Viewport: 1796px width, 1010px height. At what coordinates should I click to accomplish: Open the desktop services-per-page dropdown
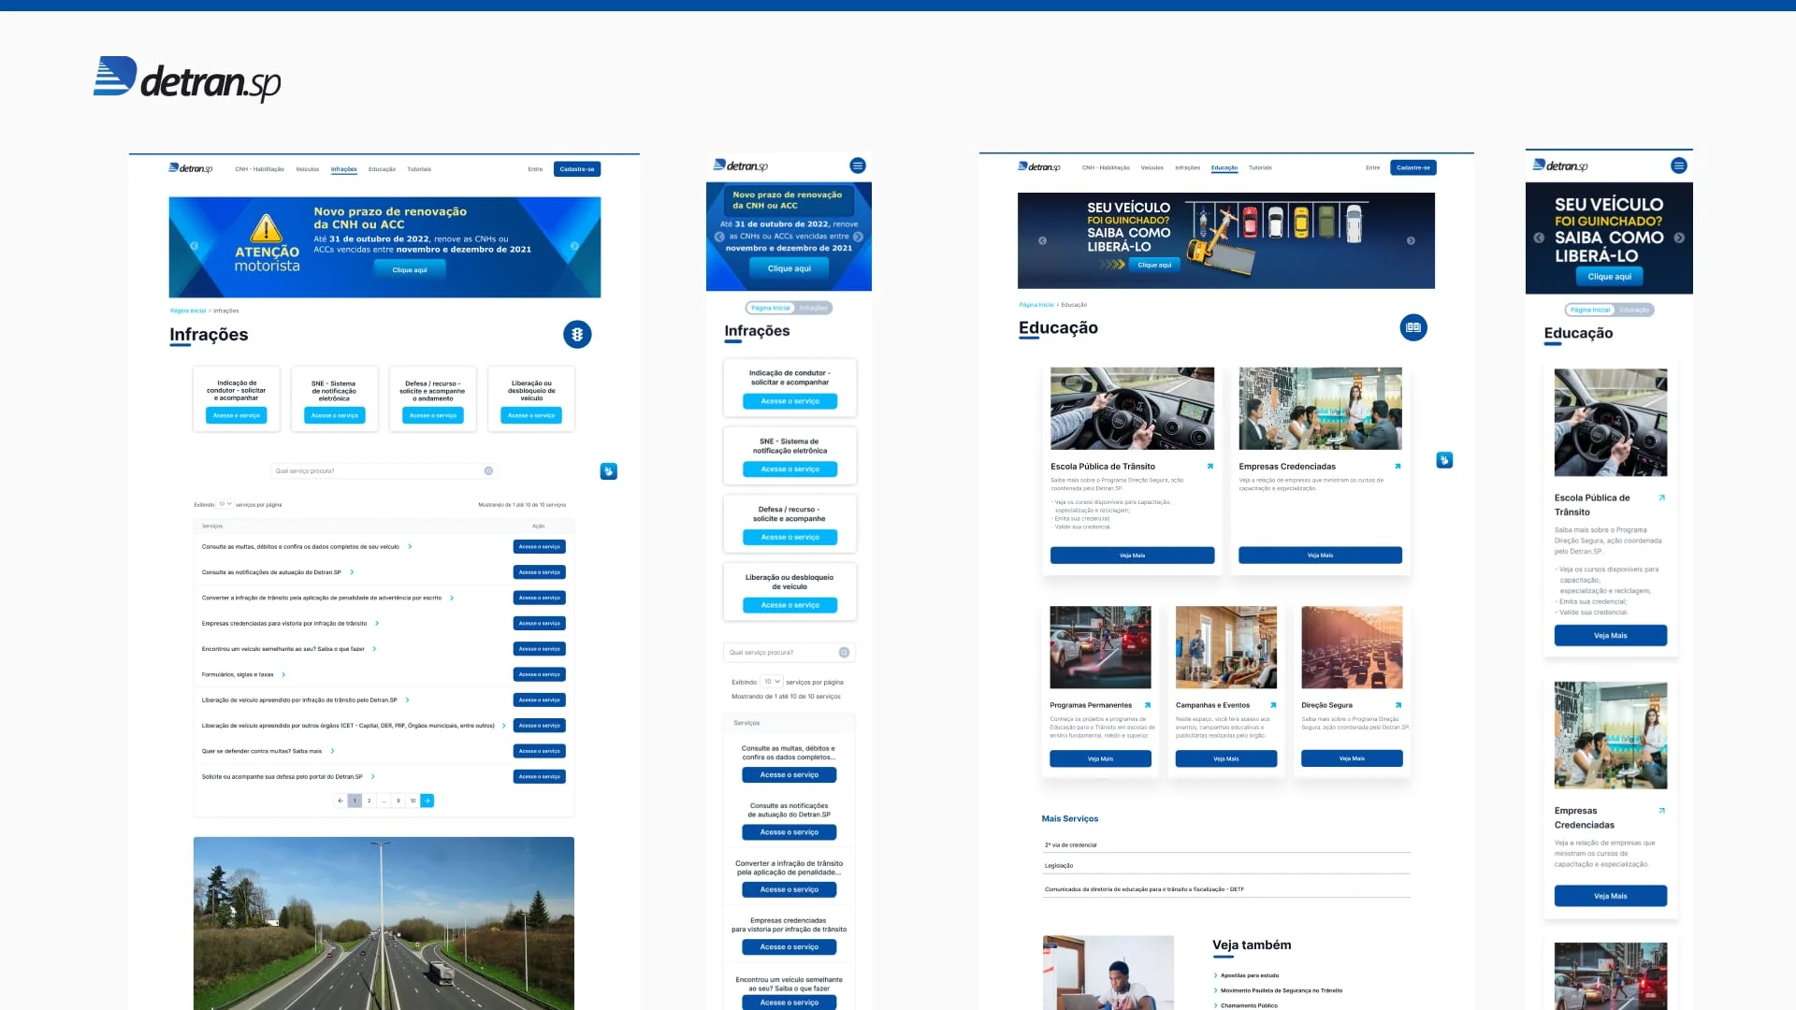(x=224, y=504)
